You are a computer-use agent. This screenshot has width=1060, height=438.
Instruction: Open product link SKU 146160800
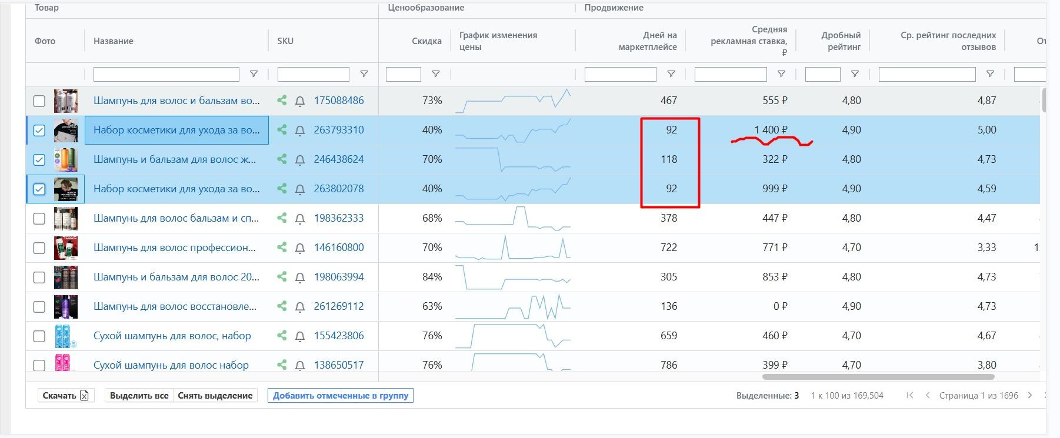338,248
